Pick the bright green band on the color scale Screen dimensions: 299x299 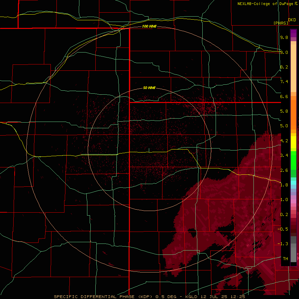coord(293,160)
